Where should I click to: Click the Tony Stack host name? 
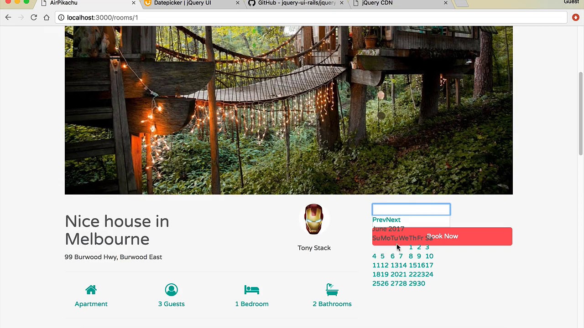(x=314, y=248)
